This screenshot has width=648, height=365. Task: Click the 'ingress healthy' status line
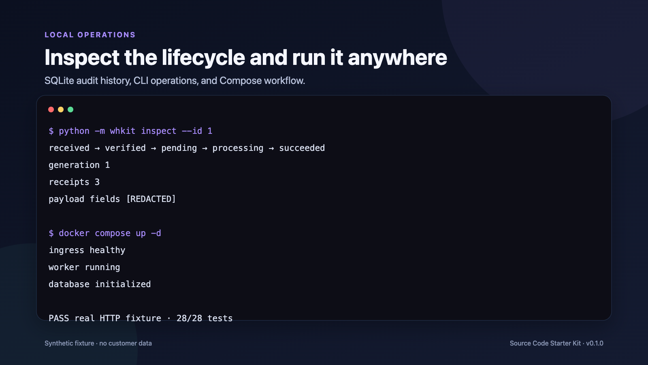[x=87, y=250]
